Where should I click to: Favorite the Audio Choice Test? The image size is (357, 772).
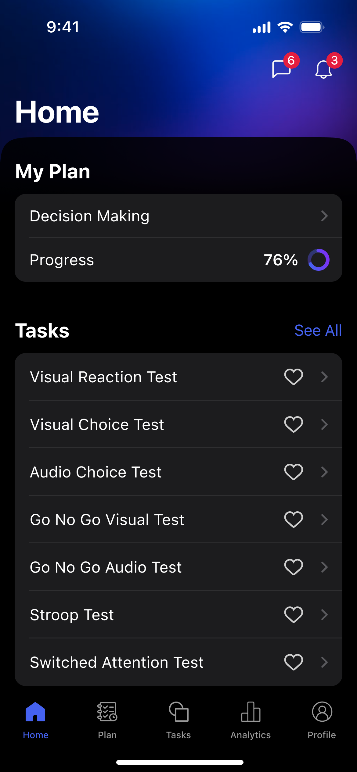(294, 472)
